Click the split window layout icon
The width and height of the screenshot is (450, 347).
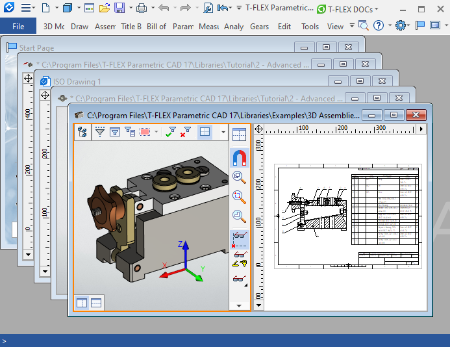tap(240, 135)
